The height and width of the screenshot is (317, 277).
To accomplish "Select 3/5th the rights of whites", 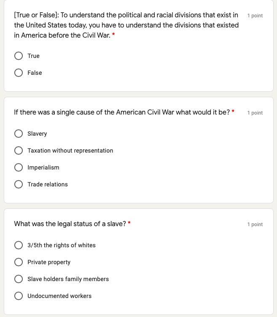I will [x=19, y=245].
